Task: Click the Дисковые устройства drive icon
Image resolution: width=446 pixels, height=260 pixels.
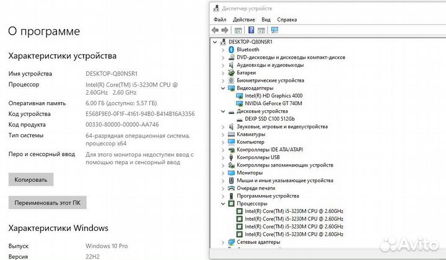Action: (x=231, y=111)
